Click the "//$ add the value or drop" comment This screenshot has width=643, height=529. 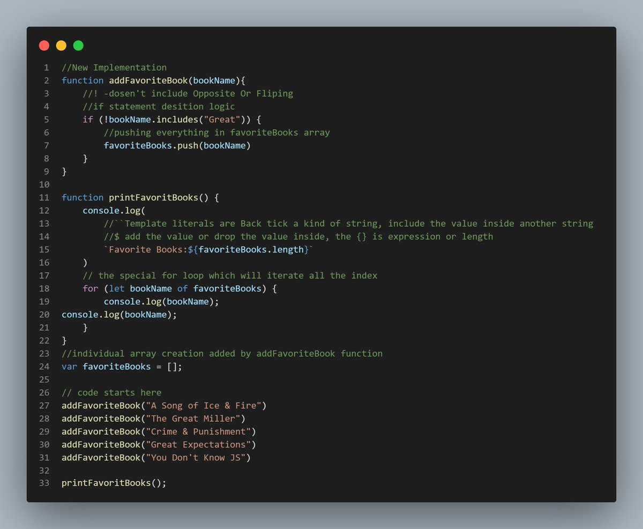[298, 236]
